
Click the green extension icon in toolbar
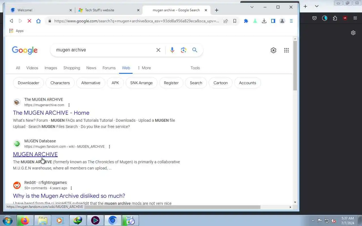[x=255, y=21]
